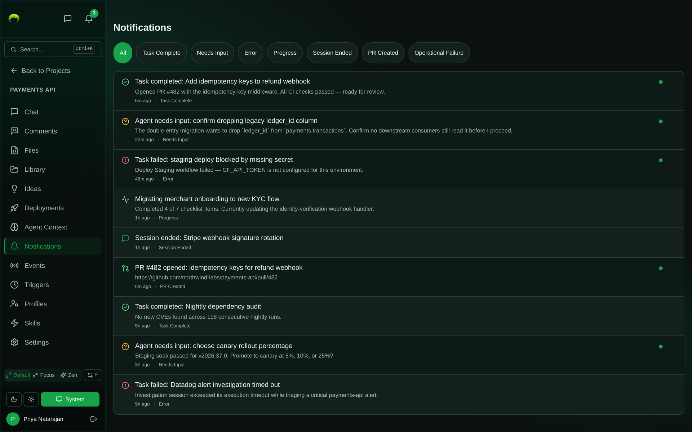
Task: Open the Datadog alert investigation timed out notification
Action: [399, 394]
